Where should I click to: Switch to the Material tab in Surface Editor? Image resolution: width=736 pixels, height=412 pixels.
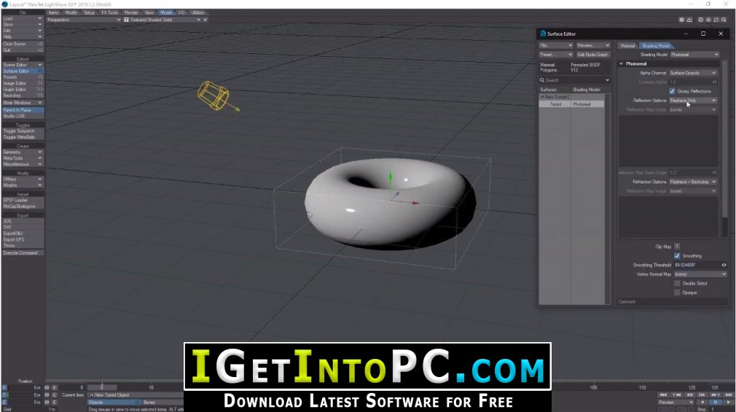click(627, 45)
